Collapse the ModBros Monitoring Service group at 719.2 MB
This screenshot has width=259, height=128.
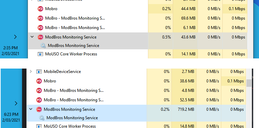click(x=31, y=109)
